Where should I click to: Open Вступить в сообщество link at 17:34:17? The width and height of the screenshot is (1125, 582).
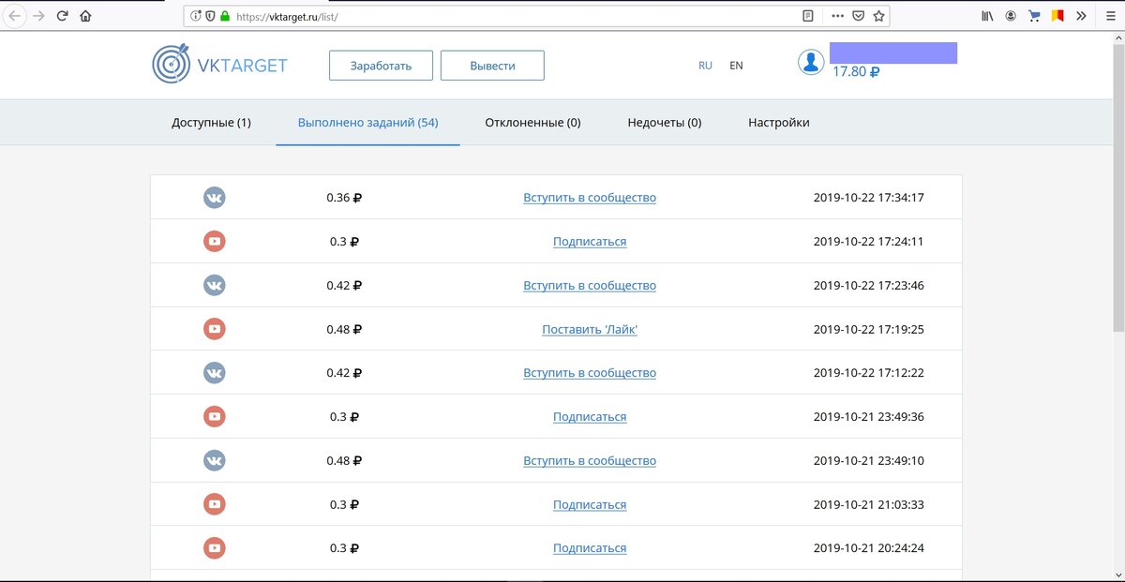[590, 198]
